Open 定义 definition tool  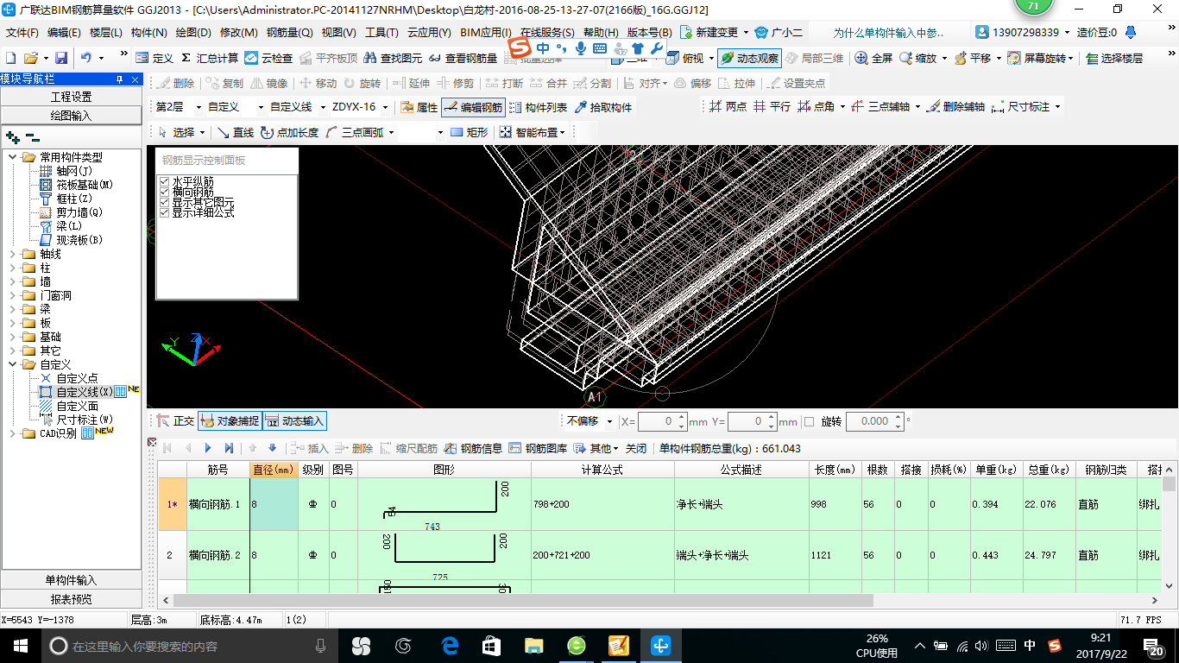[154, 58]
